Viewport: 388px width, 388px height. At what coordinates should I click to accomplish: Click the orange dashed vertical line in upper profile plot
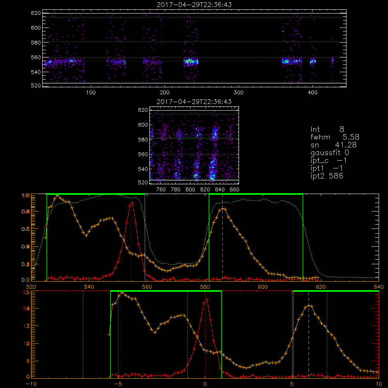pyautogui.click(x=222, y=237)
